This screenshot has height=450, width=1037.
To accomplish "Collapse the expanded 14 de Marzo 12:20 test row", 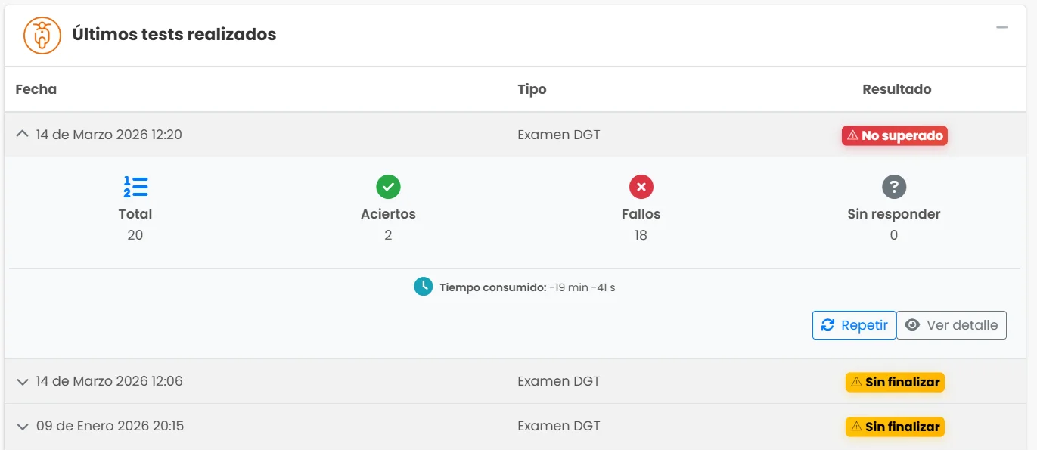I will click(x=22, y=134).
